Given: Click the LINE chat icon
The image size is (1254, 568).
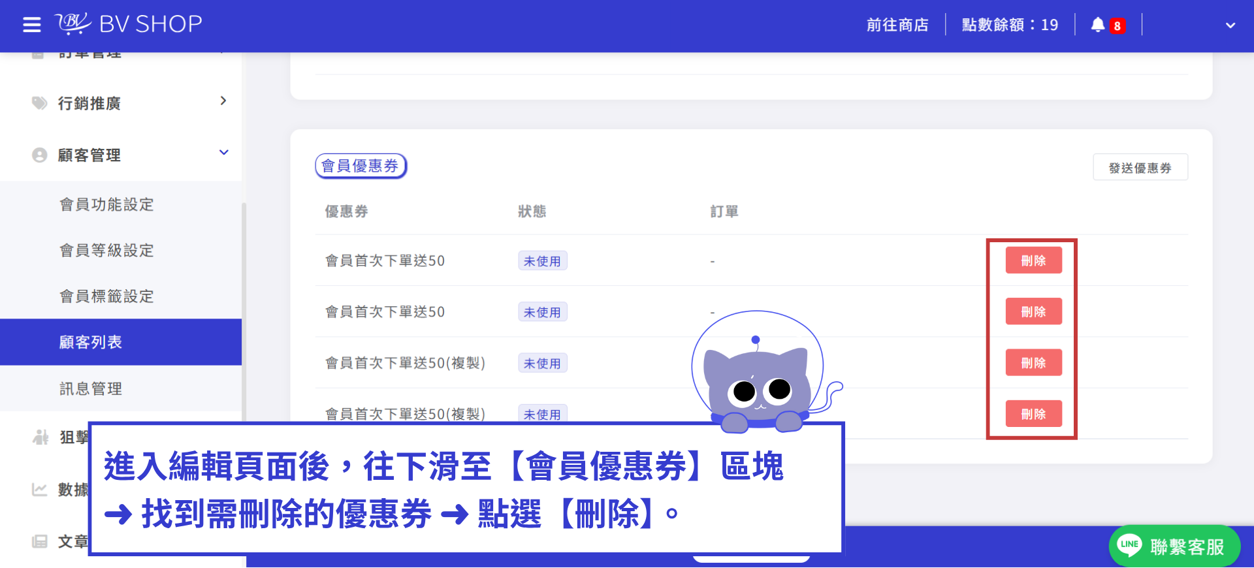Looking at the screenshot, I should 1129,544.
